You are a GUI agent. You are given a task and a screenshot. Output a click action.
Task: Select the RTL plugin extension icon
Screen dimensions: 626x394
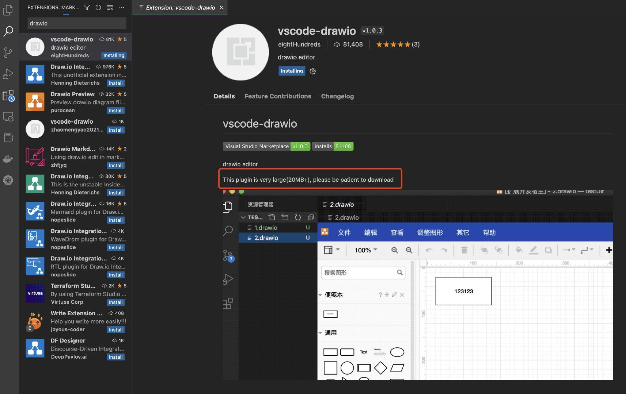[x=35, y=266]
